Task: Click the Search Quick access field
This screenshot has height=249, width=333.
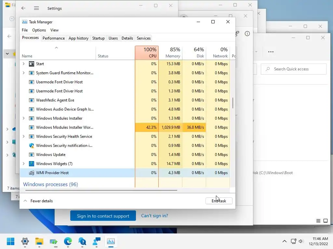Action: coord(294,69)
